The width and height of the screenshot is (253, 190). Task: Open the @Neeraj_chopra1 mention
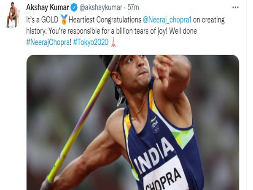coord(167,20)
